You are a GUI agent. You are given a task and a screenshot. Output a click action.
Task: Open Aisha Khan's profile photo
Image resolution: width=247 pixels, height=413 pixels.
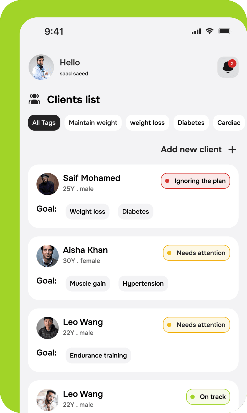click(48, 256)
